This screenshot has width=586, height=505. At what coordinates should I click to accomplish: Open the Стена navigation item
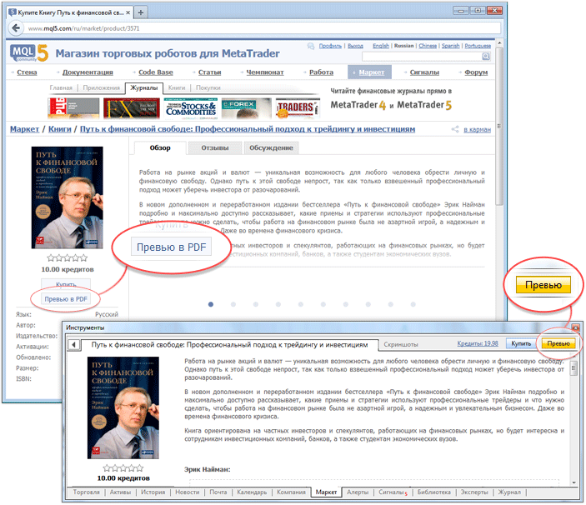coord(27,72)
